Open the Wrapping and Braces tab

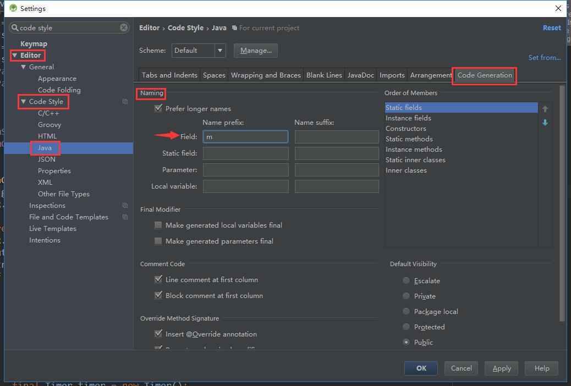tap(266, 75)
